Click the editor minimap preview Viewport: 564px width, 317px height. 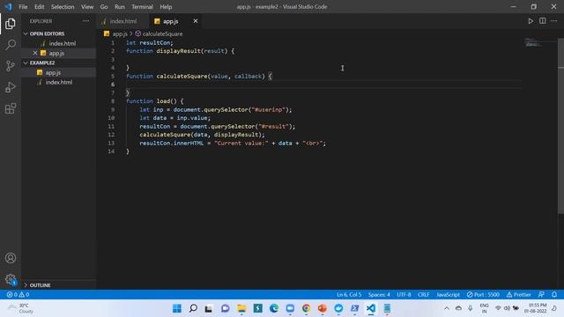[x=532, y=43]
